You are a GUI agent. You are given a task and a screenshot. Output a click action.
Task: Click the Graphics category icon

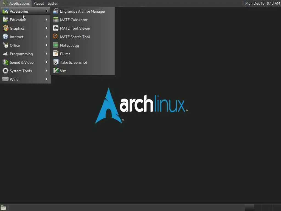pyautogui.click(x=5, y=28)
